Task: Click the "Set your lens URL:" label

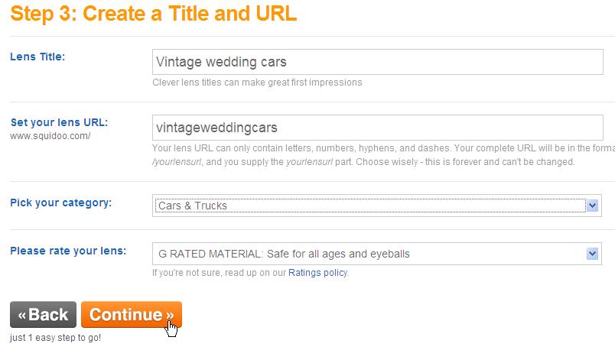Action: pyautogui.click(x=59, y=122)
